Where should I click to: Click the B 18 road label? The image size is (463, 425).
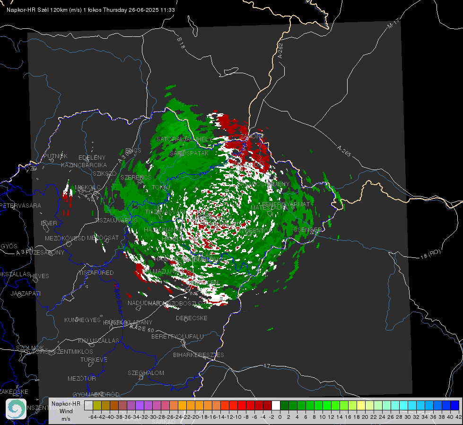[x=181, y=43]
